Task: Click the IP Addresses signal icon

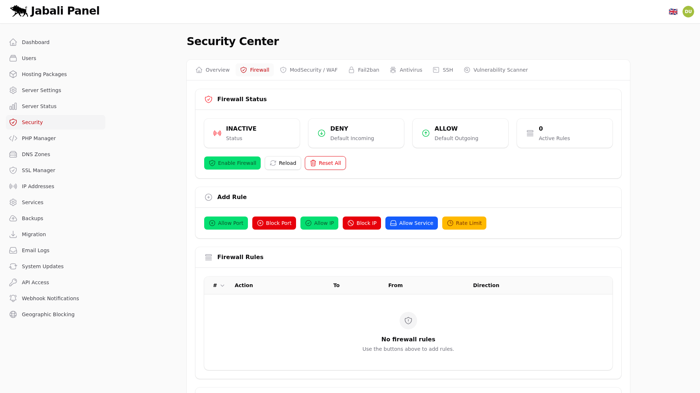Action: point(13,186)
